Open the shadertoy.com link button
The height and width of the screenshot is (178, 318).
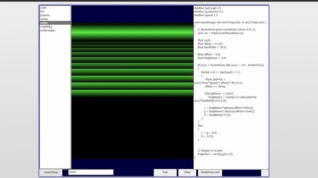[210, 173]
